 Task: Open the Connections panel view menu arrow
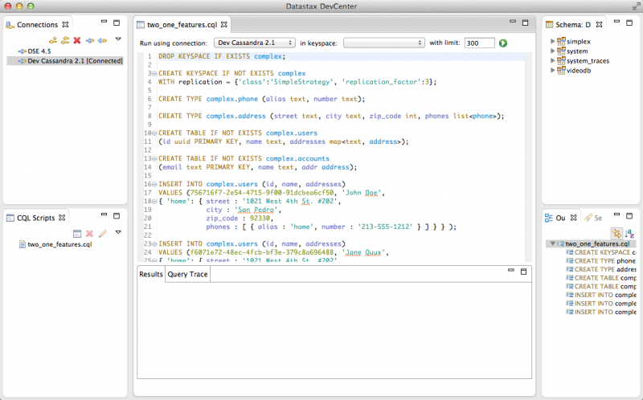click(x=118, y=39)
